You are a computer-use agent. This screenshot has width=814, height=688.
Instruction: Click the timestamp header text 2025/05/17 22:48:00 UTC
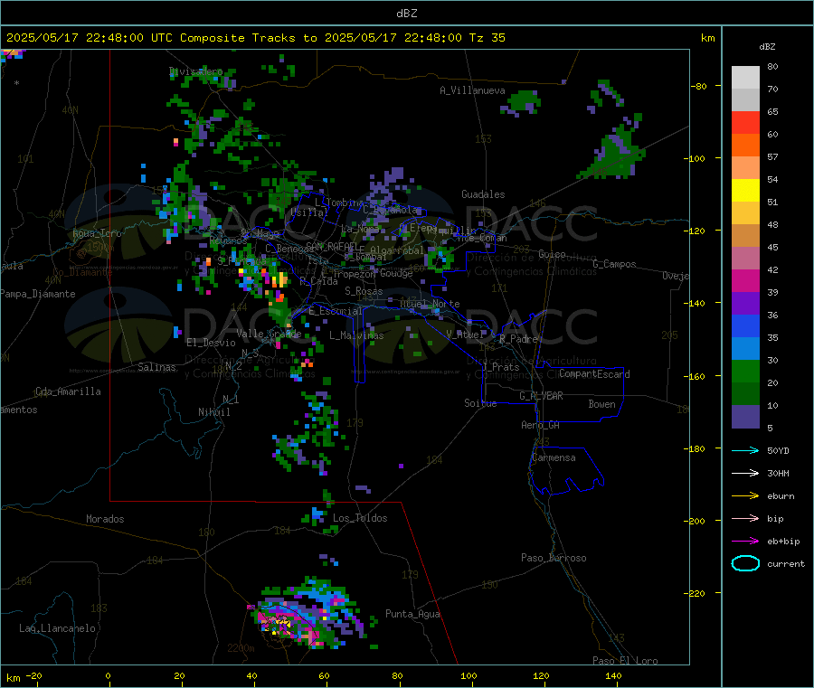pyautogui.click(x=89, y=38)
